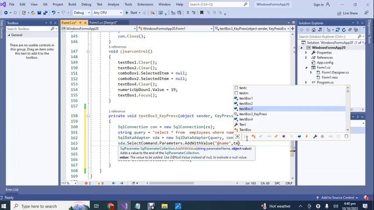Expand the Program.cs node
The height and width of the screenshot is (210, 374).
click(306, 82)
